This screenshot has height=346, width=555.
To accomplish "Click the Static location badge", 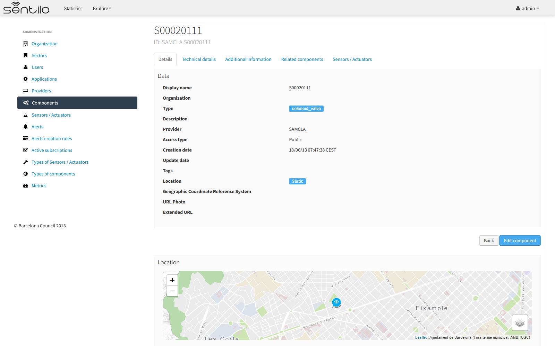I will (297, 181).
